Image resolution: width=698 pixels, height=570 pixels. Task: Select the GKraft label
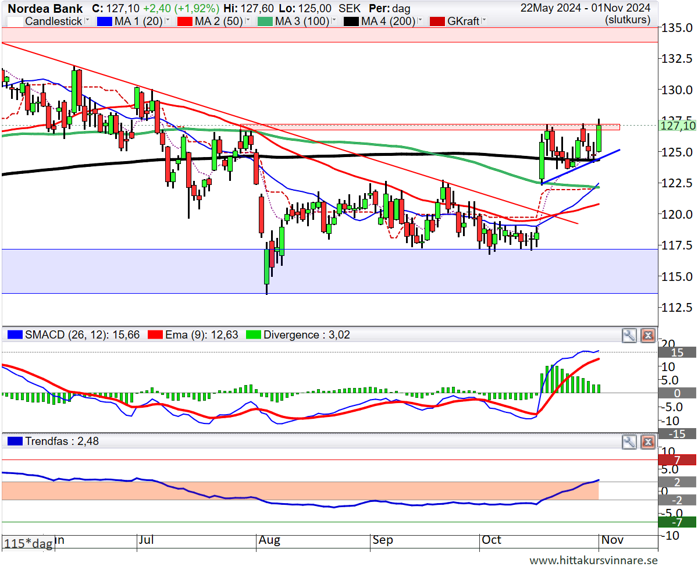464,22
